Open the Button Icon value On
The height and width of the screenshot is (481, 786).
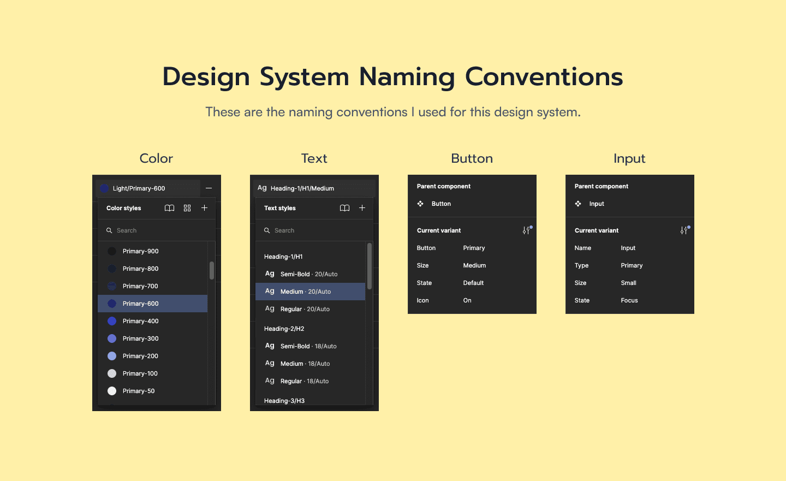(x=467, y=300)
